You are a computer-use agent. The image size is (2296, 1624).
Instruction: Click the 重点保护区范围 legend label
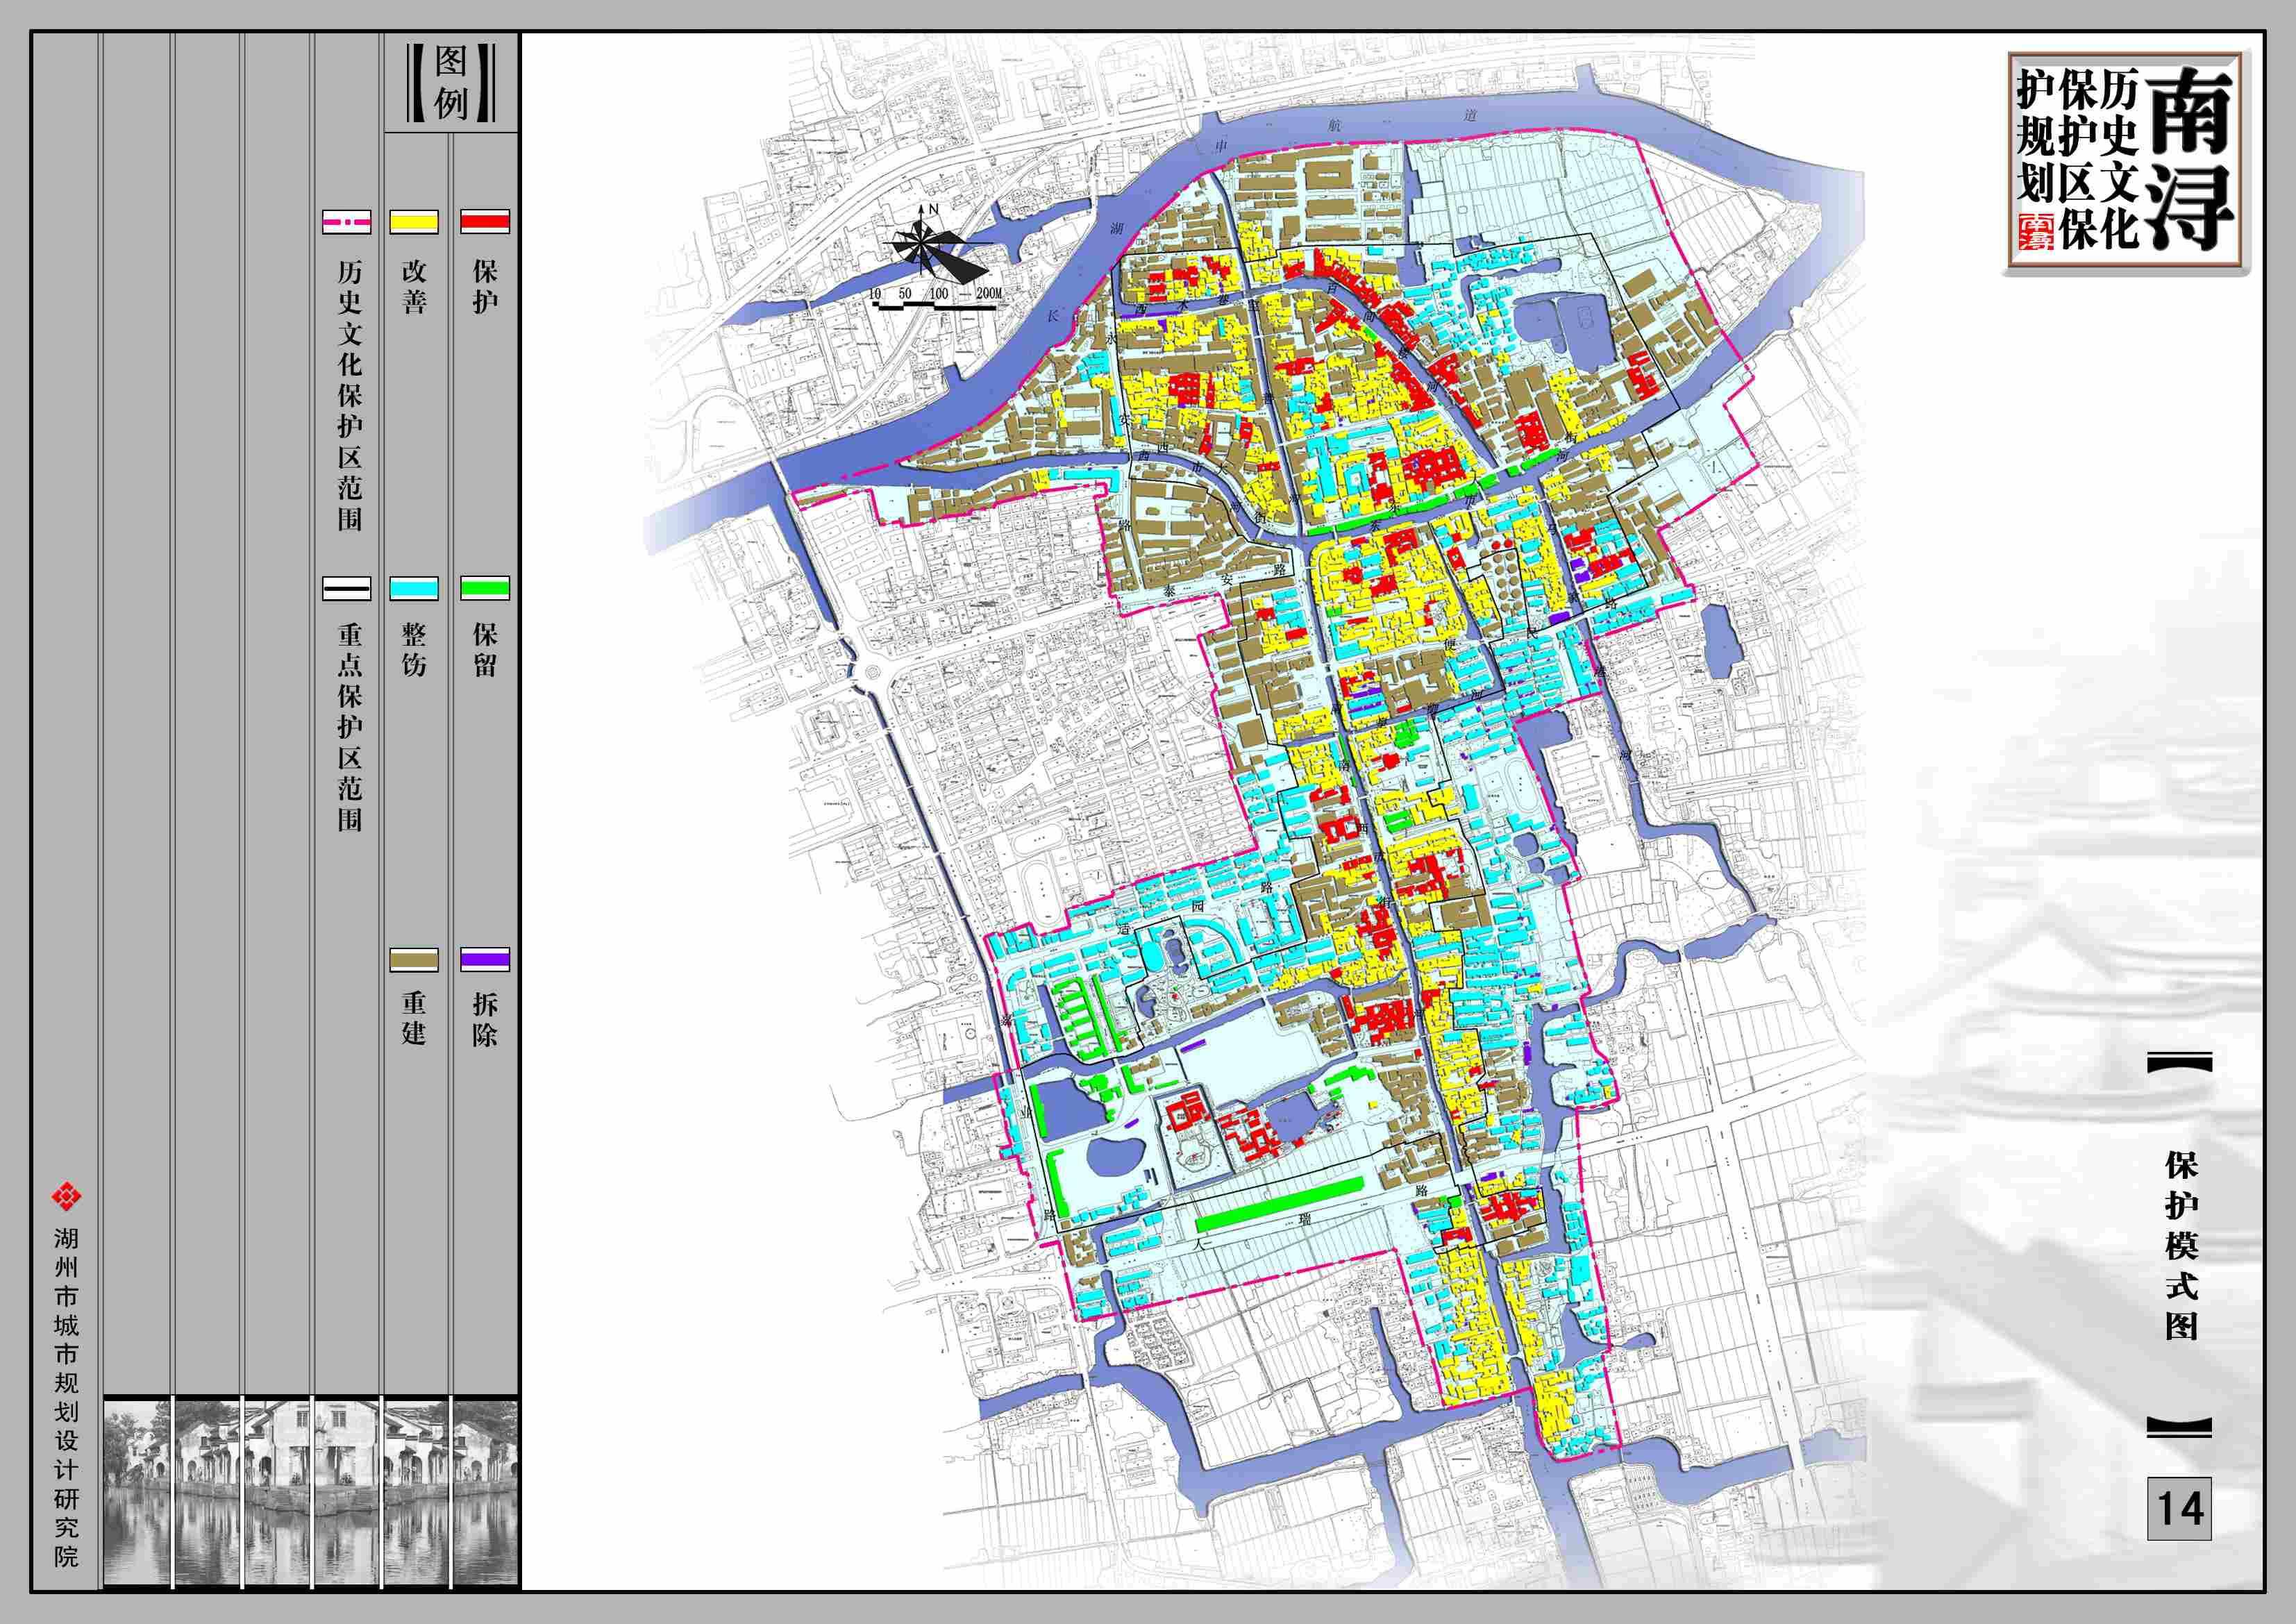click(x=349, y=727)
